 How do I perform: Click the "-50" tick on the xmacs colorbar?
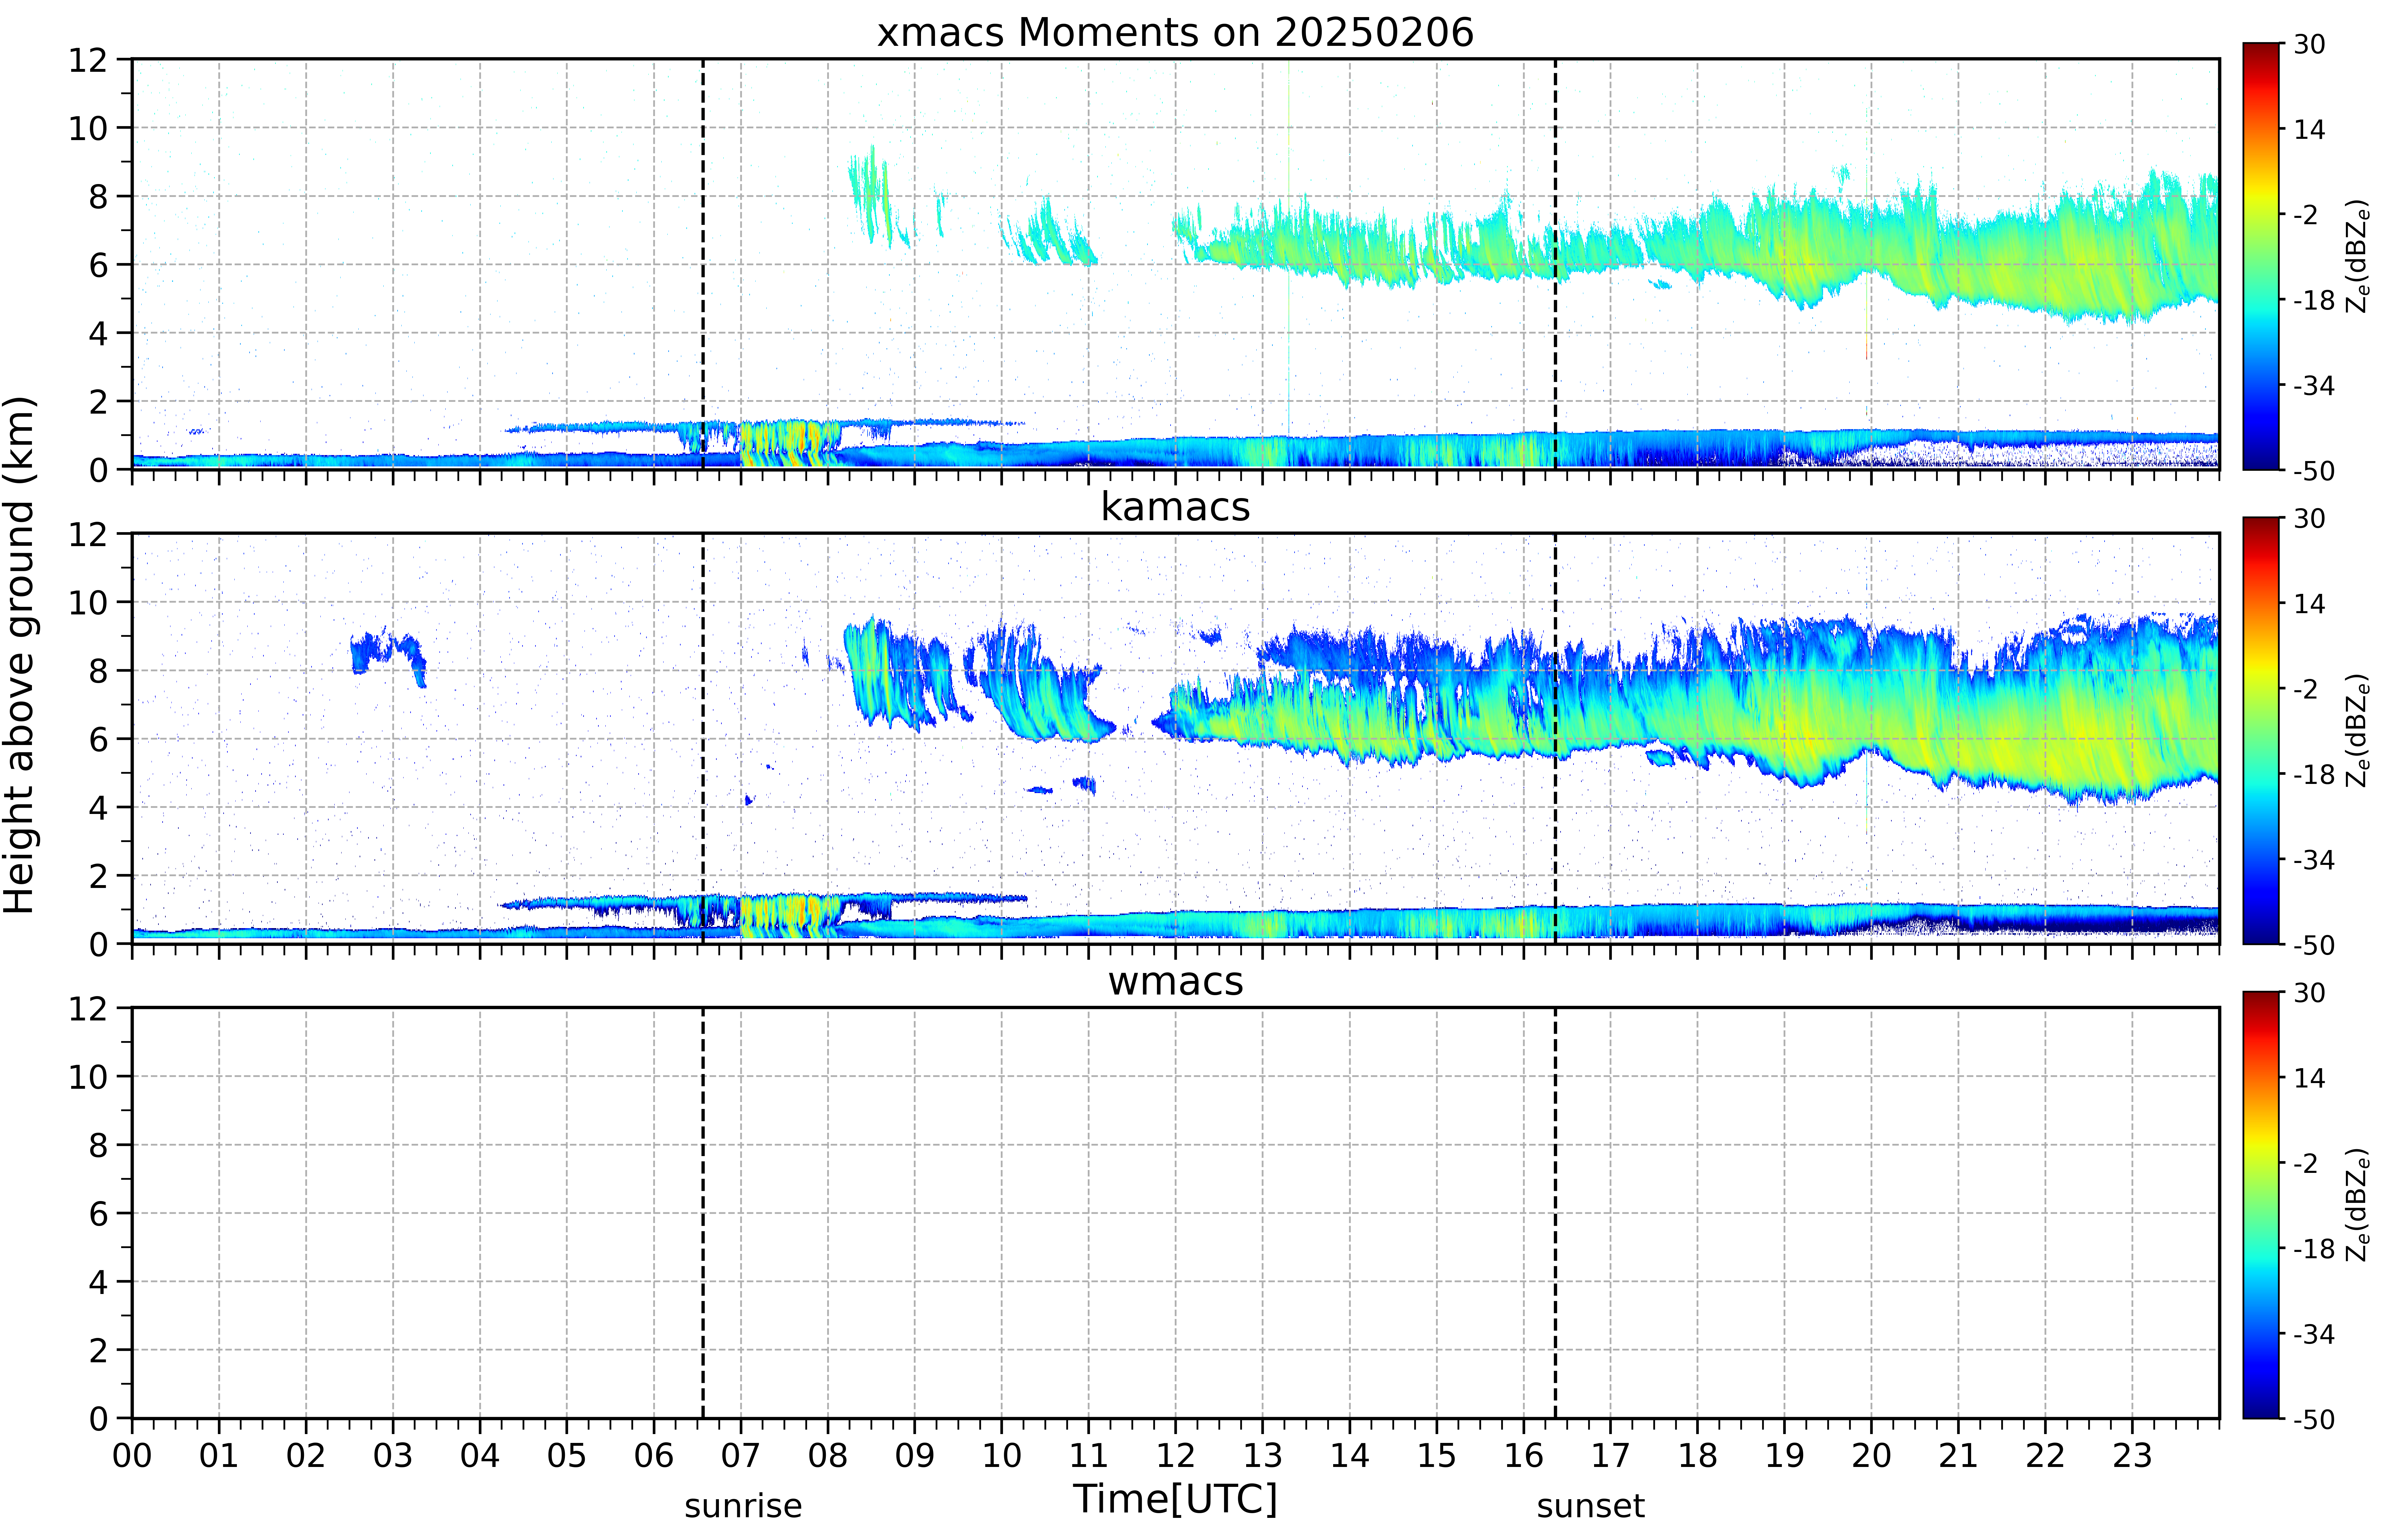(x=2314, y=471)
